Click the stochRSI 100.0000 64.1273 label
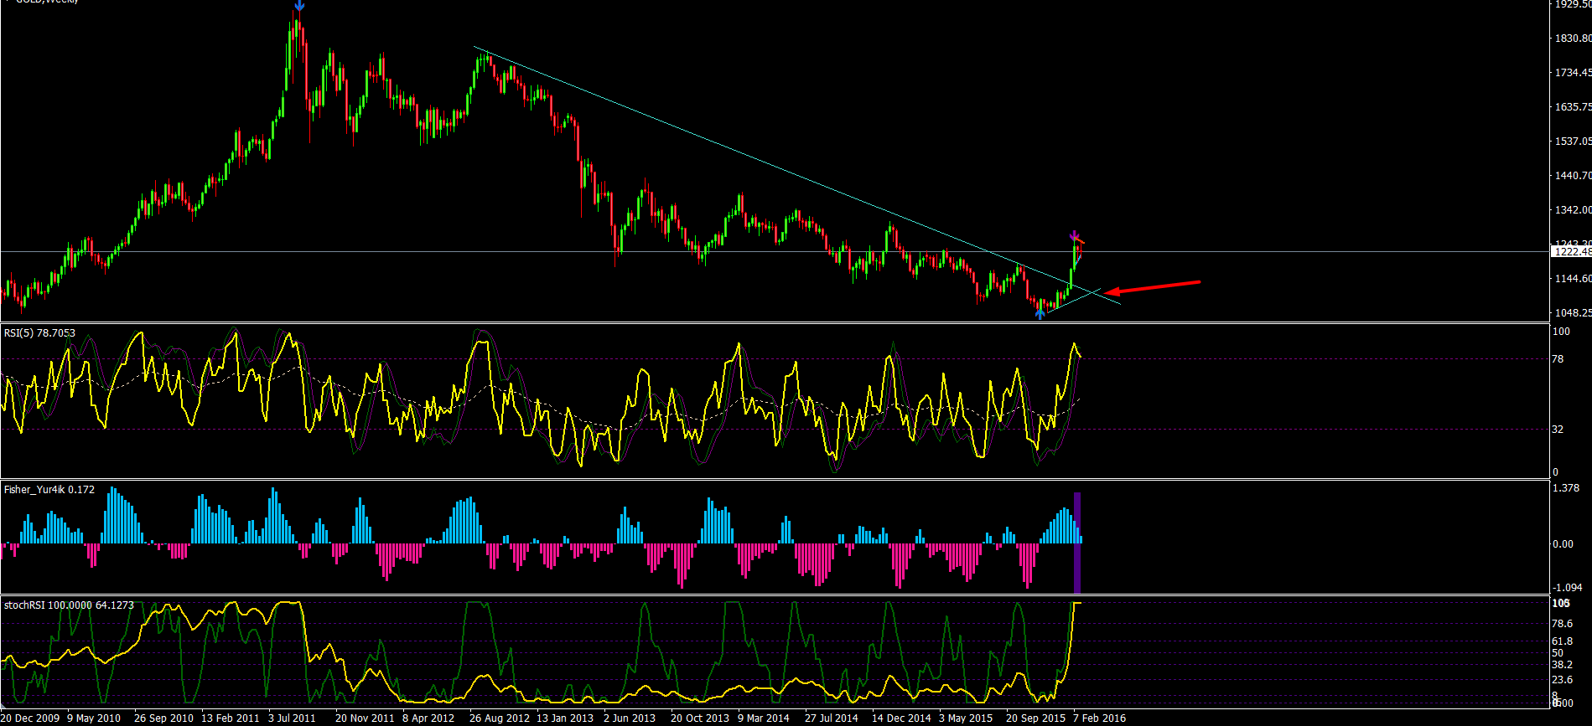The width and height of the screenshot is (1592, 726). click(x=69, y=605)
